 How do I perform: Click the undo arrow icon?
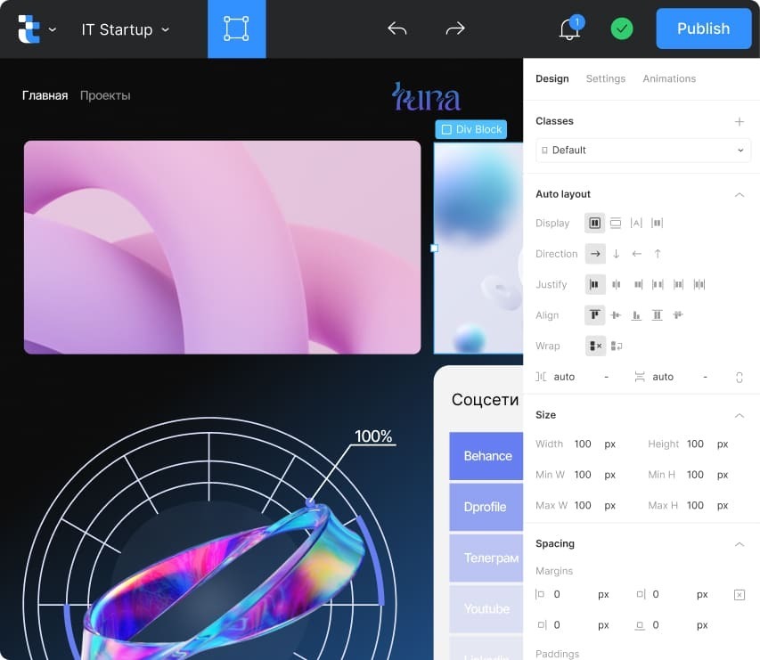click(397, 29)
